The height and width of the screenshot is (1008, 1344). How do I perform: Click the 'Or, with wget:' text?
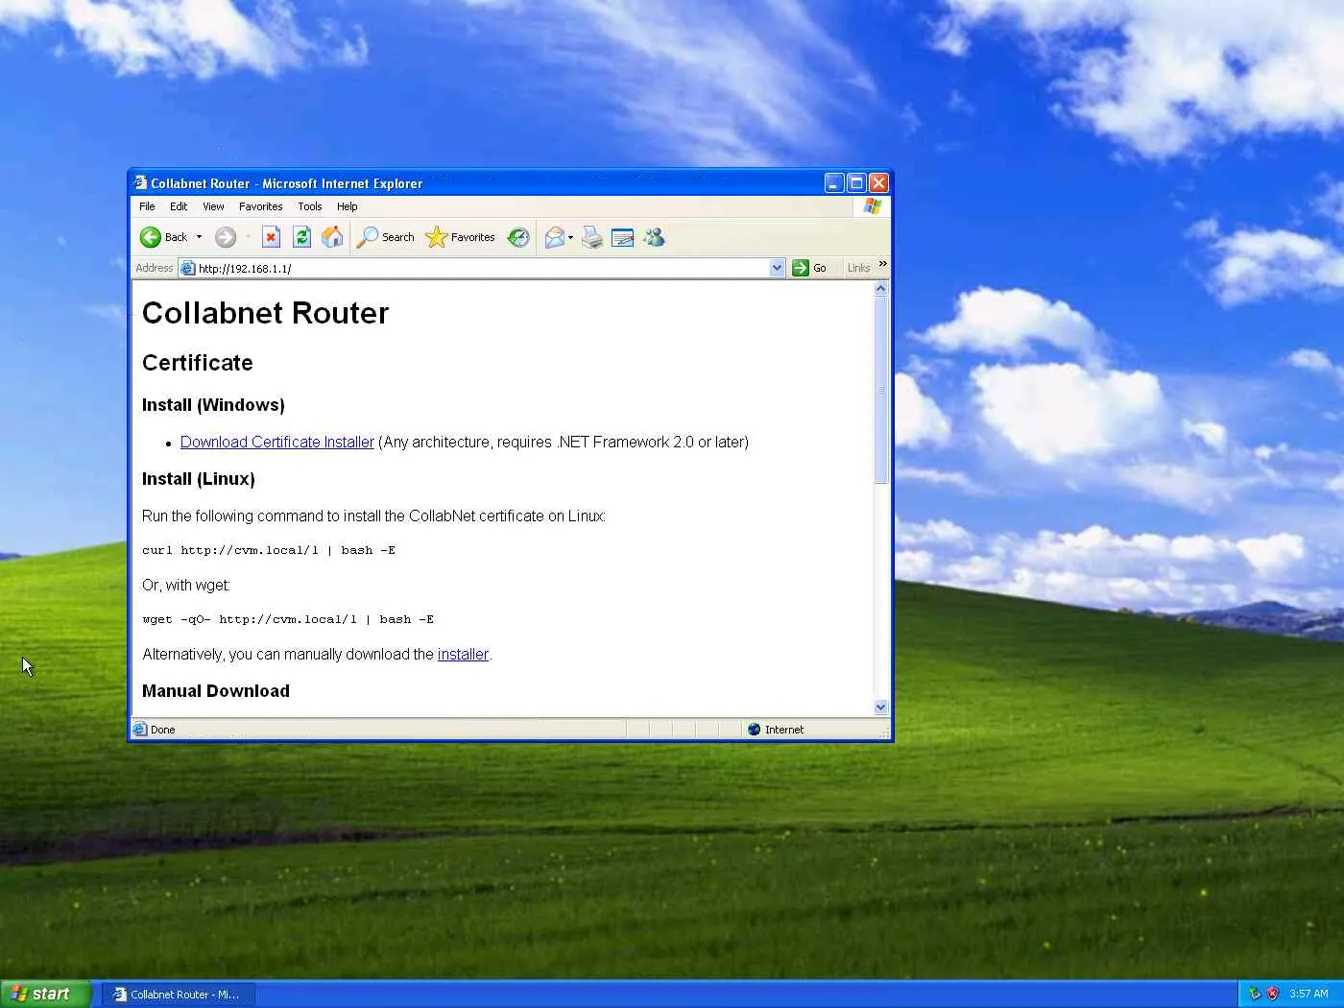186,585
